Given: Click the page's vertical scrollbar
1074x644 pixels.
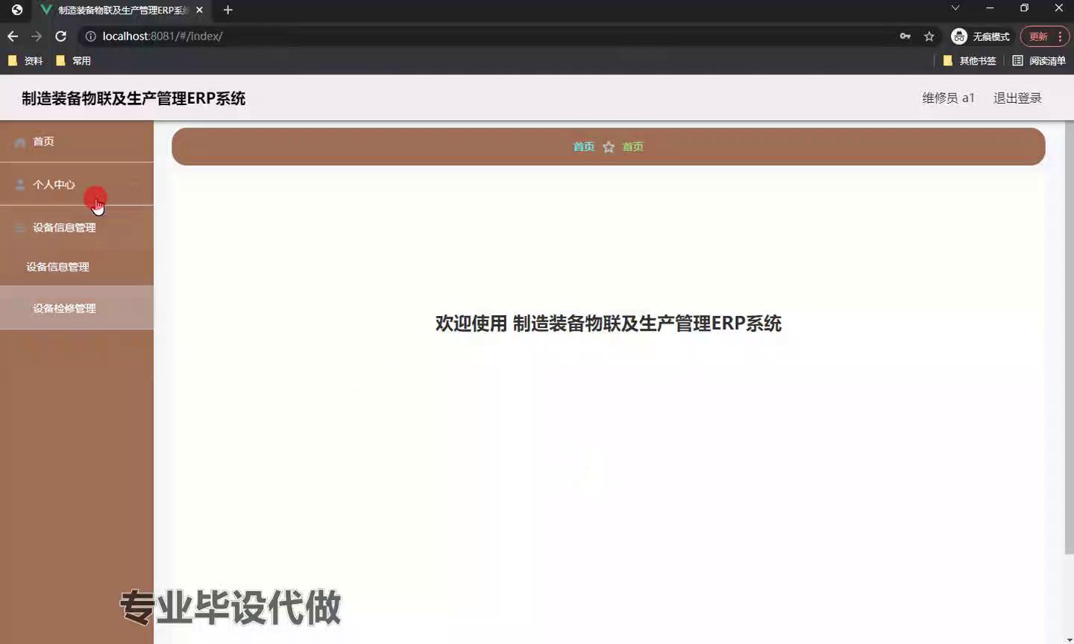Looking at the screenshot, I should click(x=1069, y=335).
